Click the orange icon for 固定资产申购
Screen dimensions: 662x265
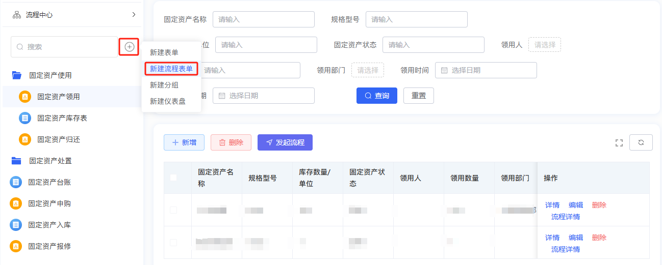point(16,203)
